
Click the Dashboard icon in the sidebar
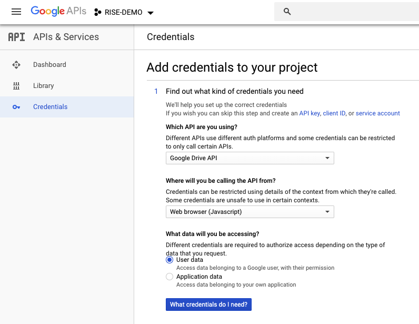tap(16, 65)
